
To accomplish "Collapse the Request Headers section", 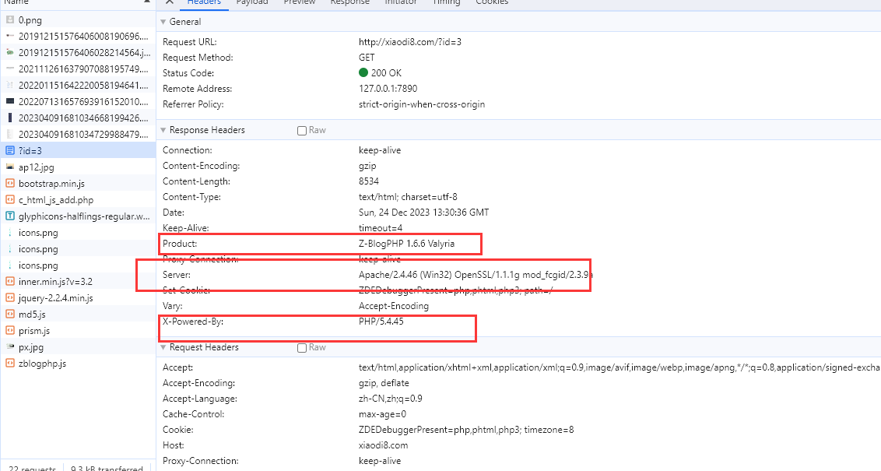I will coord(163,347).
